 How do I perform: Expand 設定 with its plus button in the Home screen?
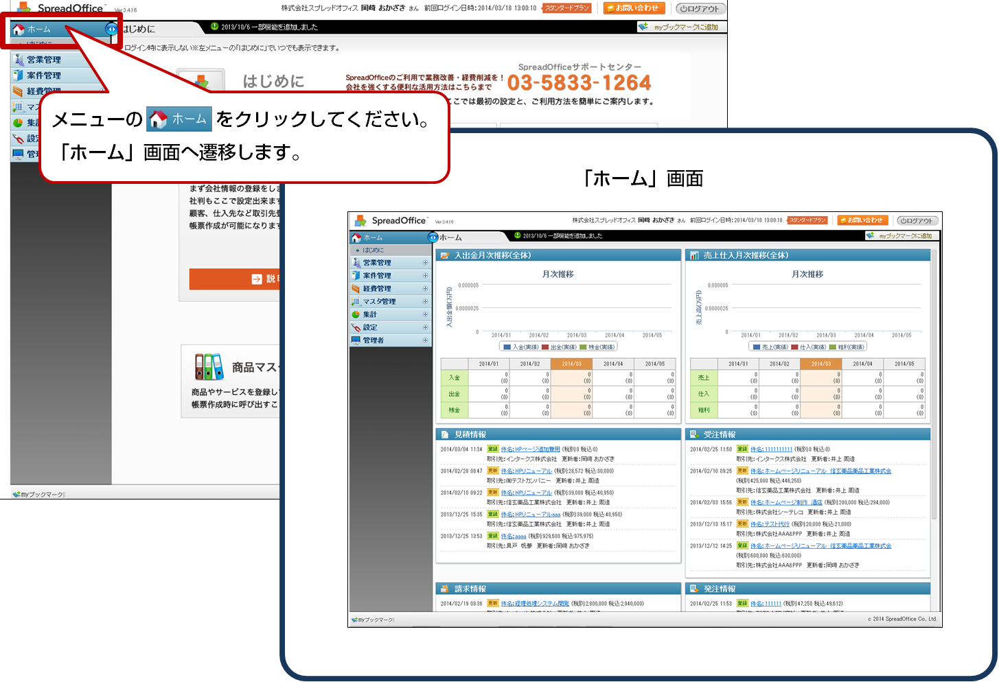tap(425, 328)
